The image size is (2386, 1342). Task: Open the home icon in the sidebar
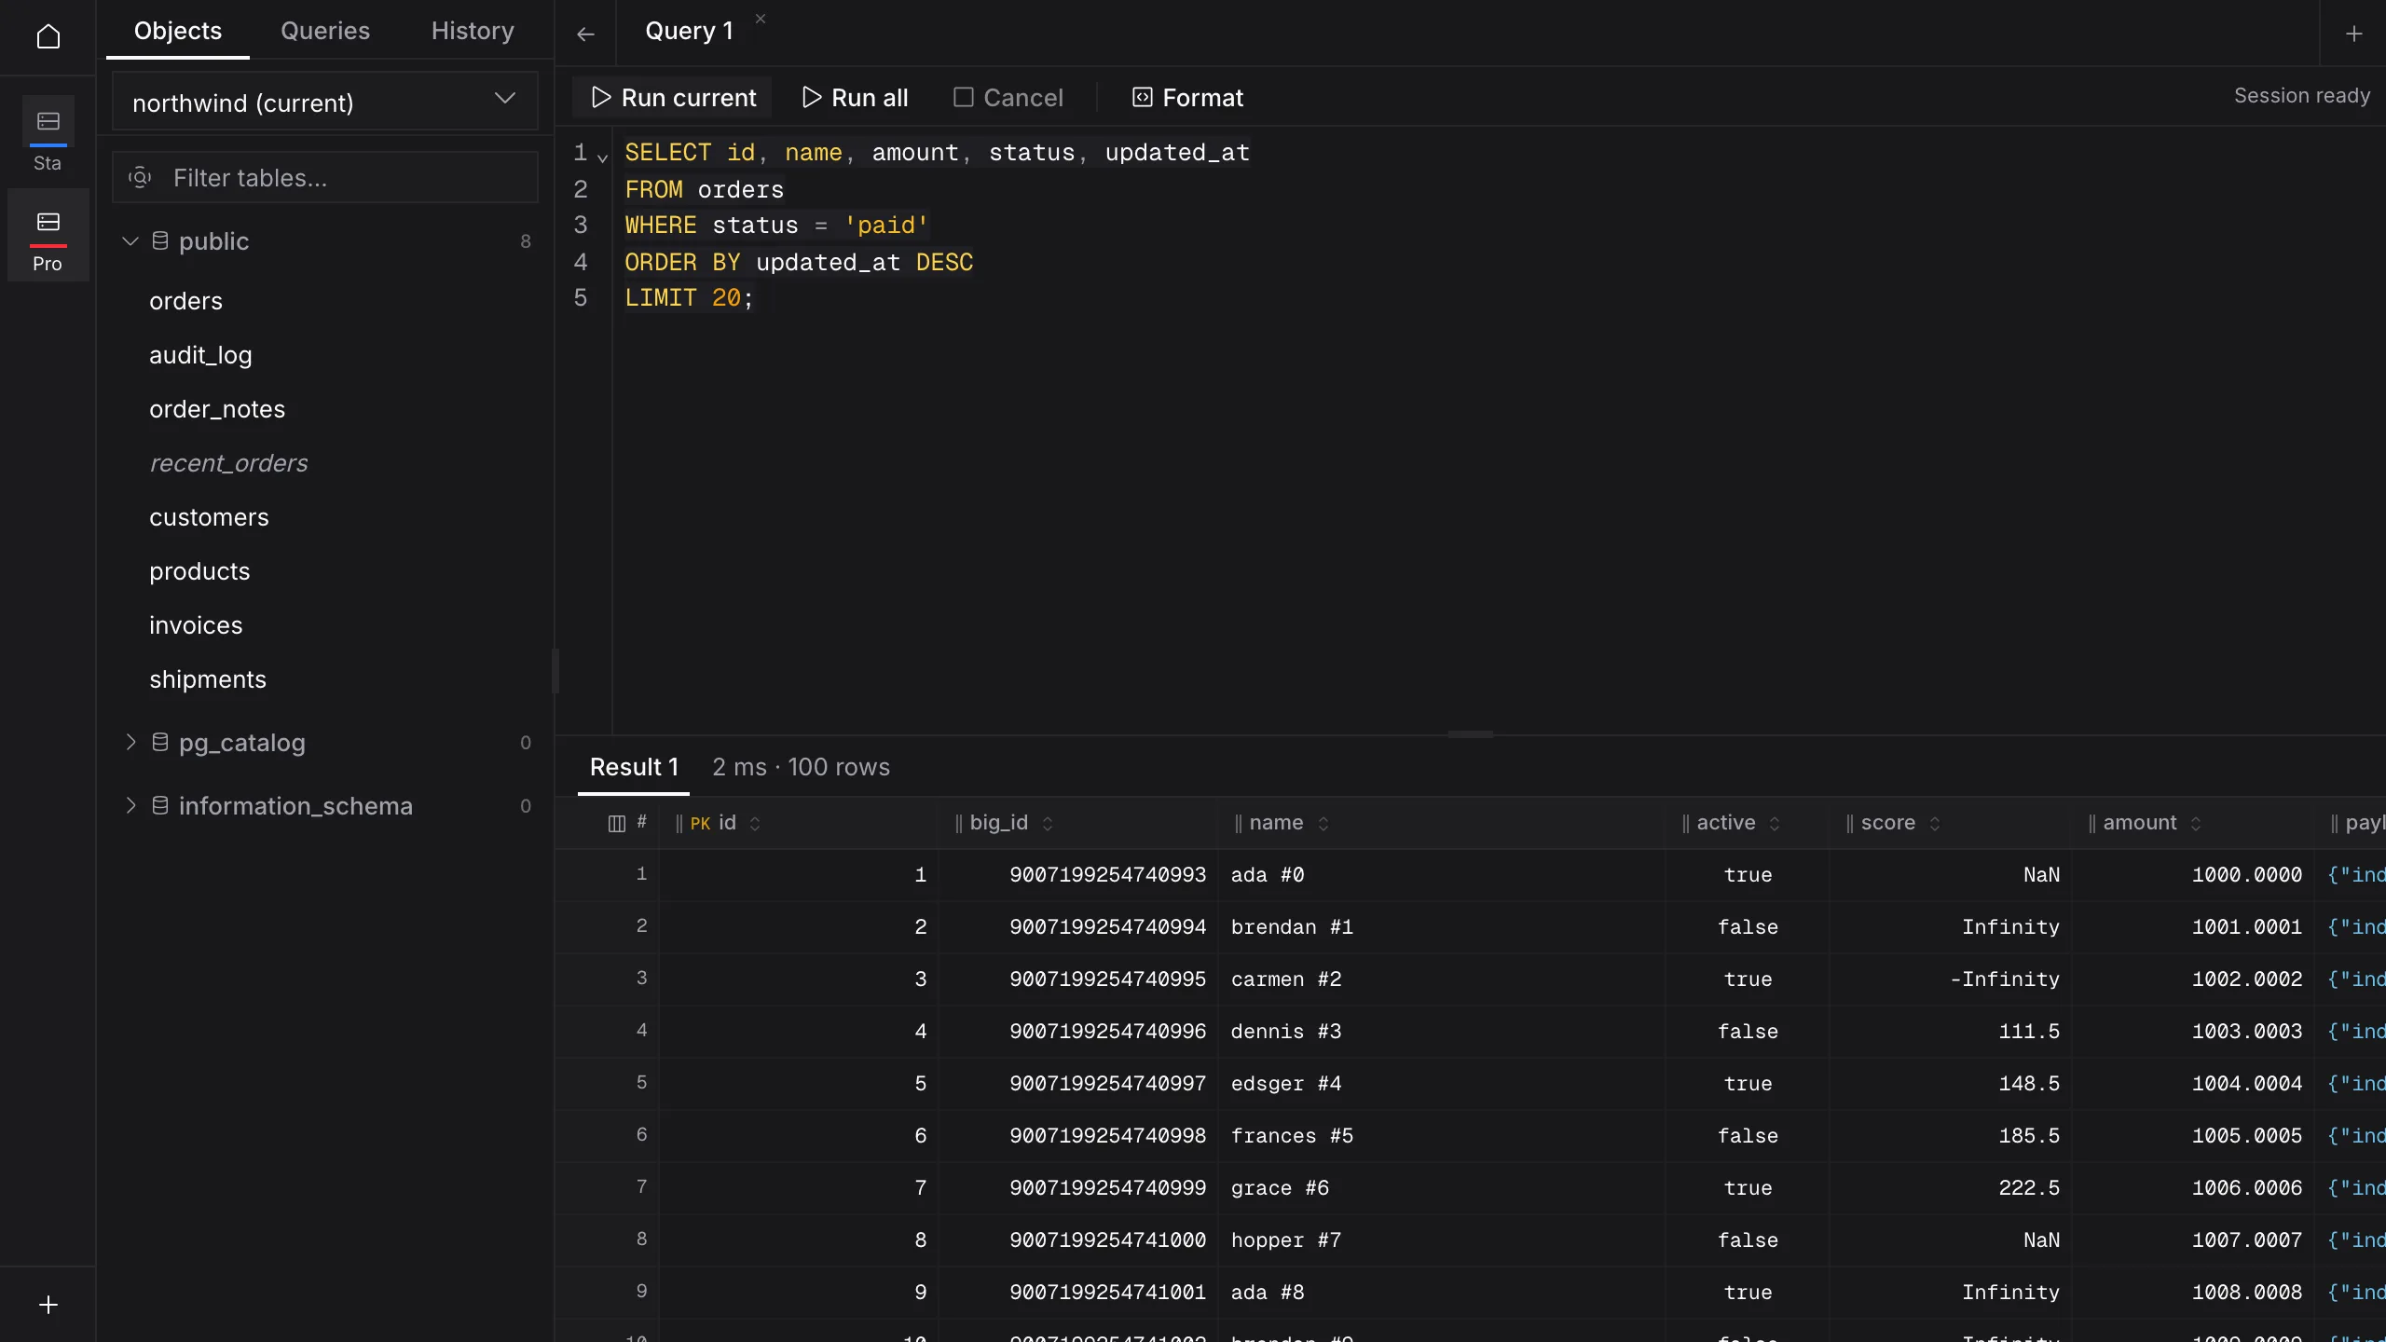48,36
